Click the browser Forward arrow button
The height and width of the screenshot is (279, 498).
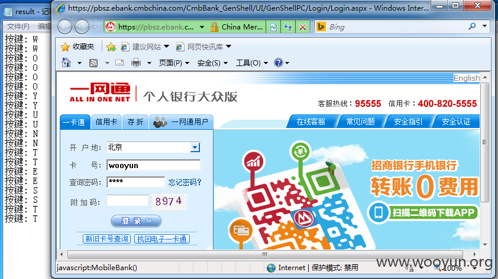pyautogui.click(x=82, y=27)
